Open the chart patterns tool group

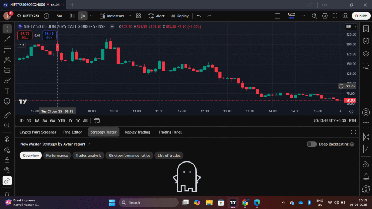point(7,60)
